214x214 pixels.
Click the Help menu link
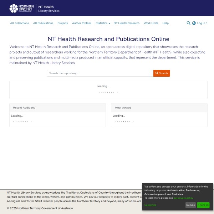(165, 23)
